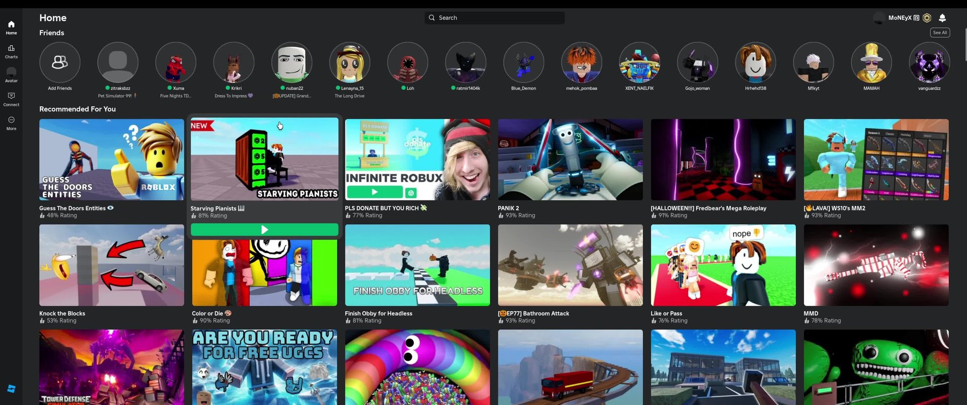The width and height of the screenshot is (967, 405).
Task: Open Blue_Demon friend avatar
Action: point(524,62)
